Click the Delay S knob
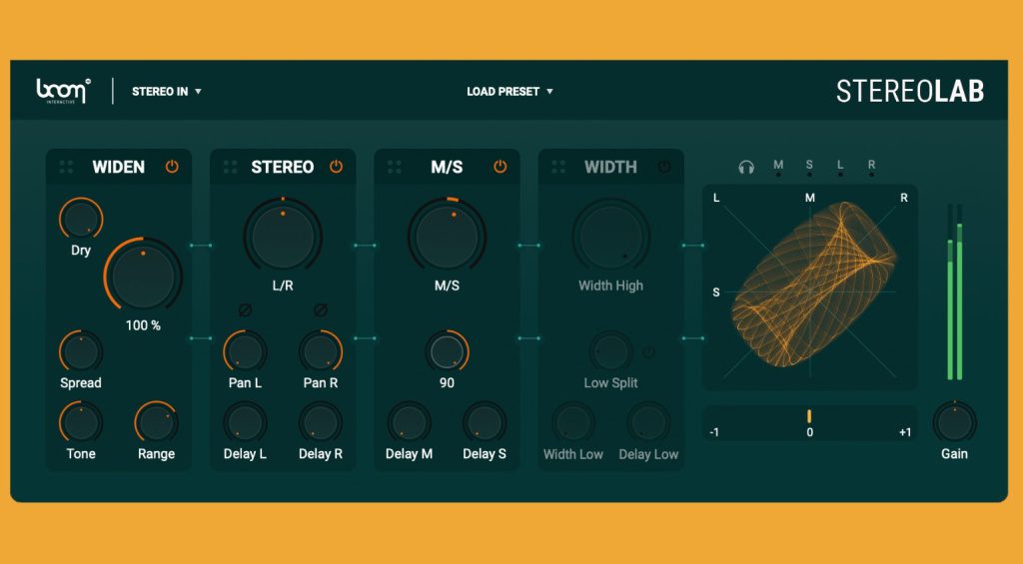Viewport: 1023px width, 564px height. point(485,422)
